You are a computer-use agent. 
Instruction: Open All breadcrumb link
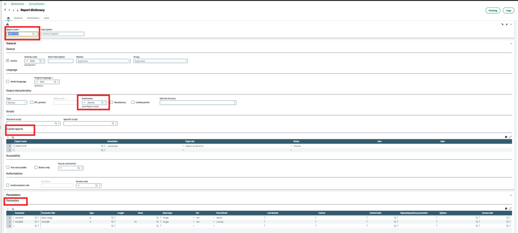(4, 4)
